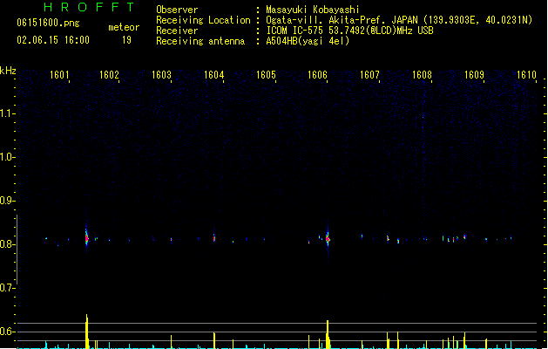This screenshot has width=548, height=349.
Task: Click the strong meteor echo at 1606
Action: 328,239
